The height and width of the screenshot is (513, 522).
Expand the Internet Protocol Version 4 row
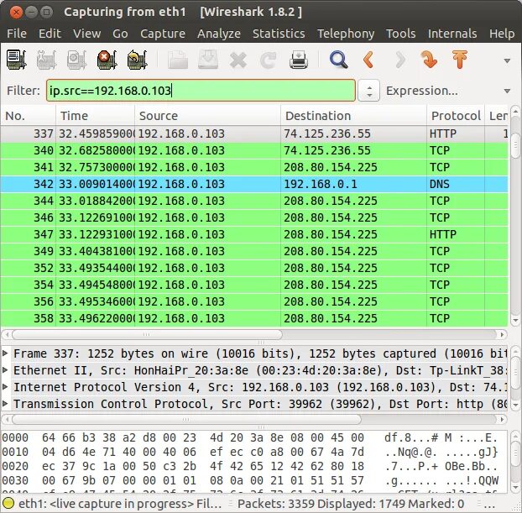pyautogui.click(x=5, y=386)
